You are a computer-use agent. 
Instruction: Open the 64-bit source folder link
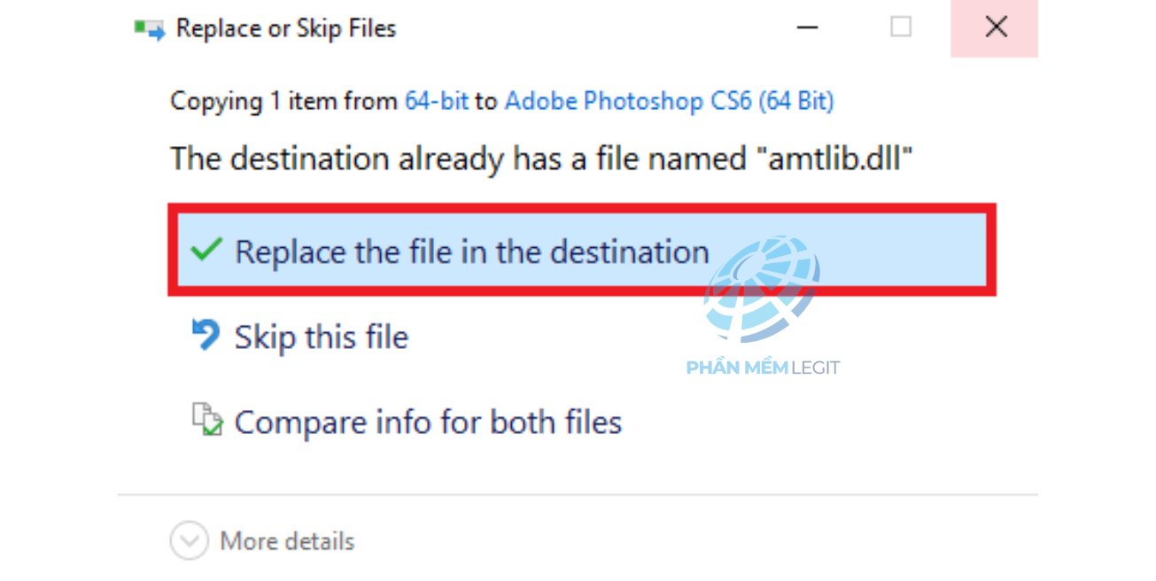(x=436, y=101)
